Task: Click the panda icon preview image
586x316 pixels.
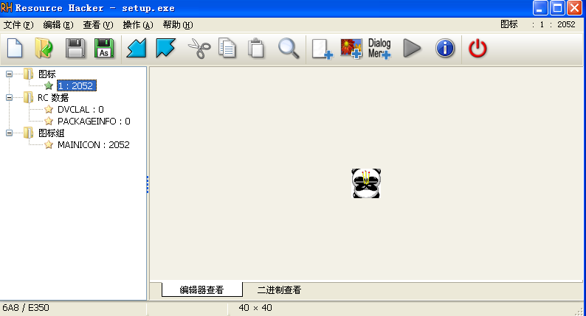Action: pyautogui.click(x=366, y=183)
